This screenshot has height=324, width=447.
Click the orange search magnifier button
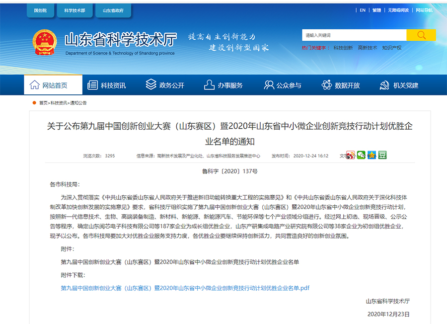[421, 35]
